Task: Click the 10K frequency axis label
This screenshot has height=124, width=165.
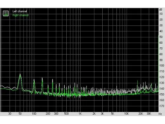Action: point(126,114)
